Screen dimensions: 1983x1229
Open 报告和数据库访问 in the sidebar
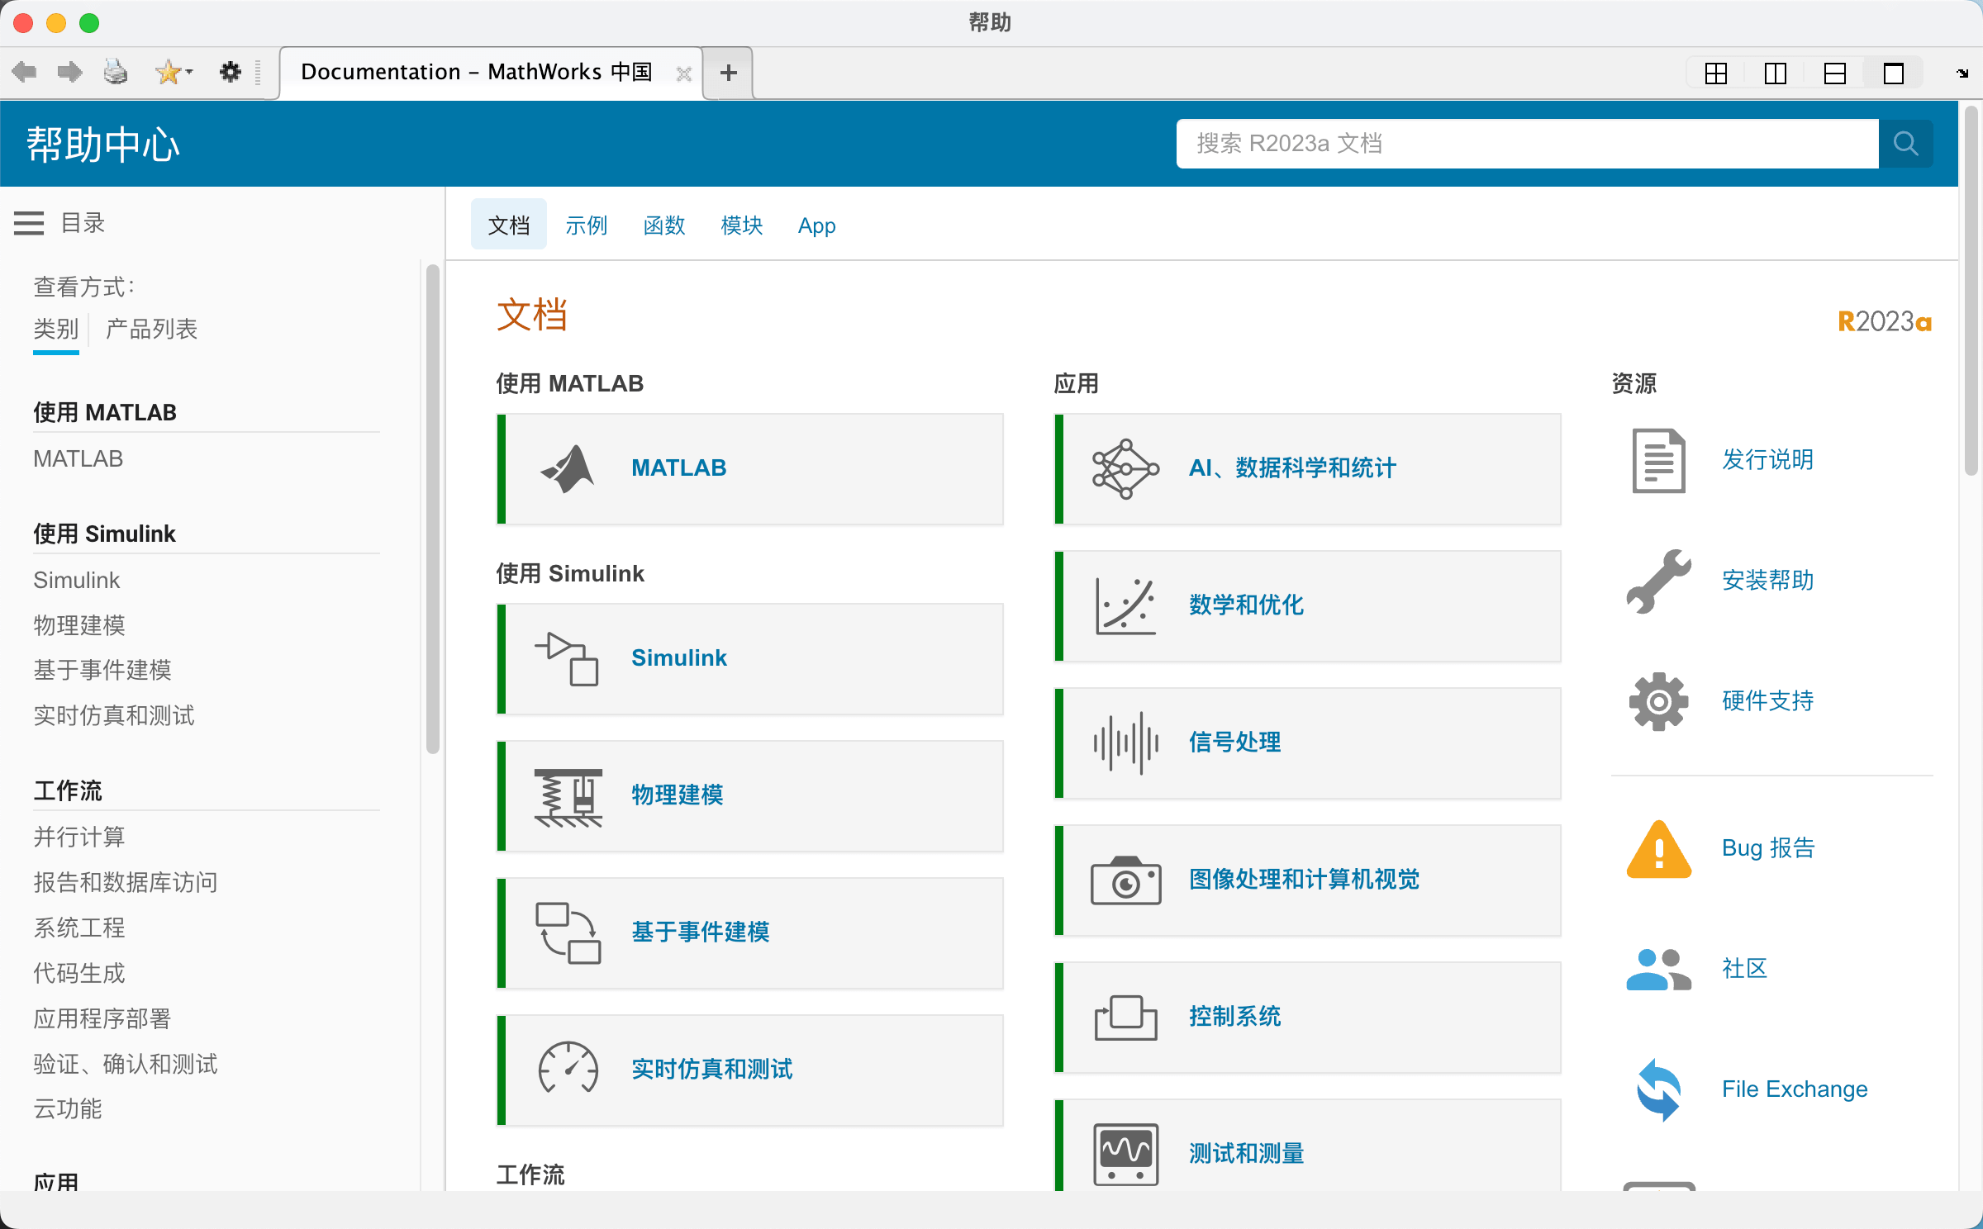(126, 882)
